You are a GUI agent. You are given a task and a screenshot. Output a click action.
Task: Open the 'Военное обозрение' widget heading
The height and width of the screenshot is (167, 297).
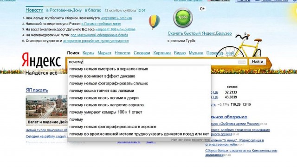[x=229, y=117]
